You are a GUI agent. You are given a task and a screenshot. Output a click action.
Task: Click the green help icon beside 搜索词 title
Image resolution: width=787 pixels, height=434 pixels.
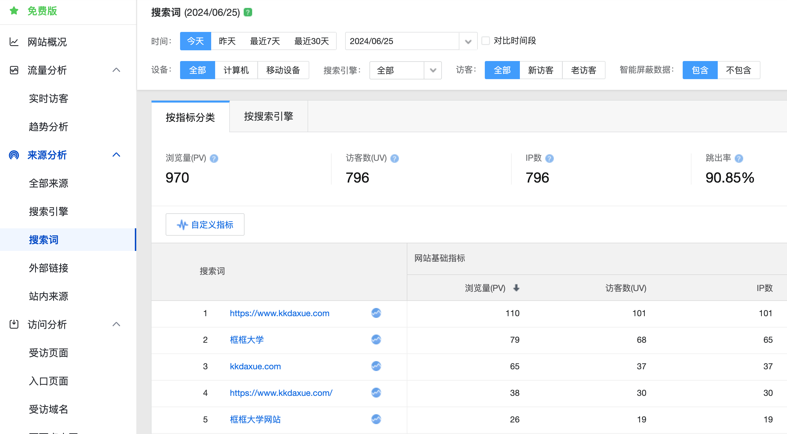248,12
